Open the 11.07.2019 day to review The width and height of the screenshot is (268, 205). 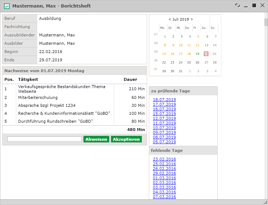tap(164, 123)
